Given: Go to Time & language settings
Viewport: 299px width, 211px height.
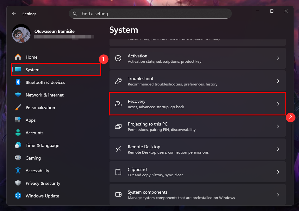Looking at the screenshot, I should coord(42,145).
